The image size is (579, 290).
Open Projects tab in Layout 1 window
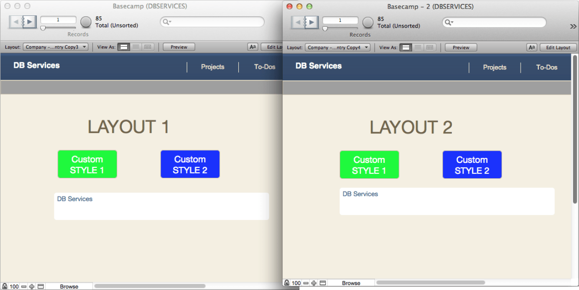click(x=213, y=67)
